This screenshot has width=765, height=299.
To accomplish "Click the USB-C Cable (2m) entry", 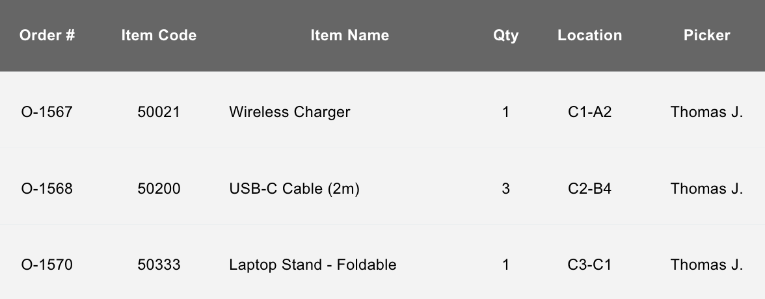I will pyautogui.click(x=294, y=188).
